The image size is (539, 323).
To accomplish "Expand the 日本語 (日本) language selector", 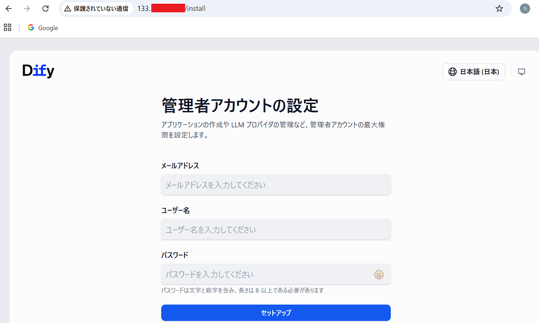I will pos(473,72).
